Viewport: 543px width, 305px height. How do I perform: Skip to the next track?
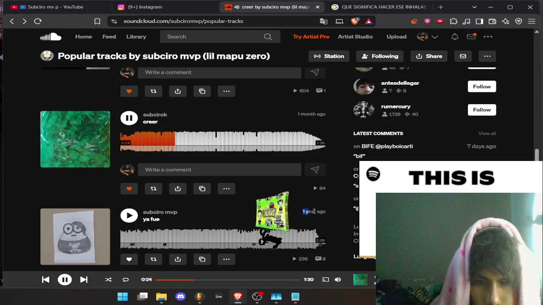click(x=84, y=280)
